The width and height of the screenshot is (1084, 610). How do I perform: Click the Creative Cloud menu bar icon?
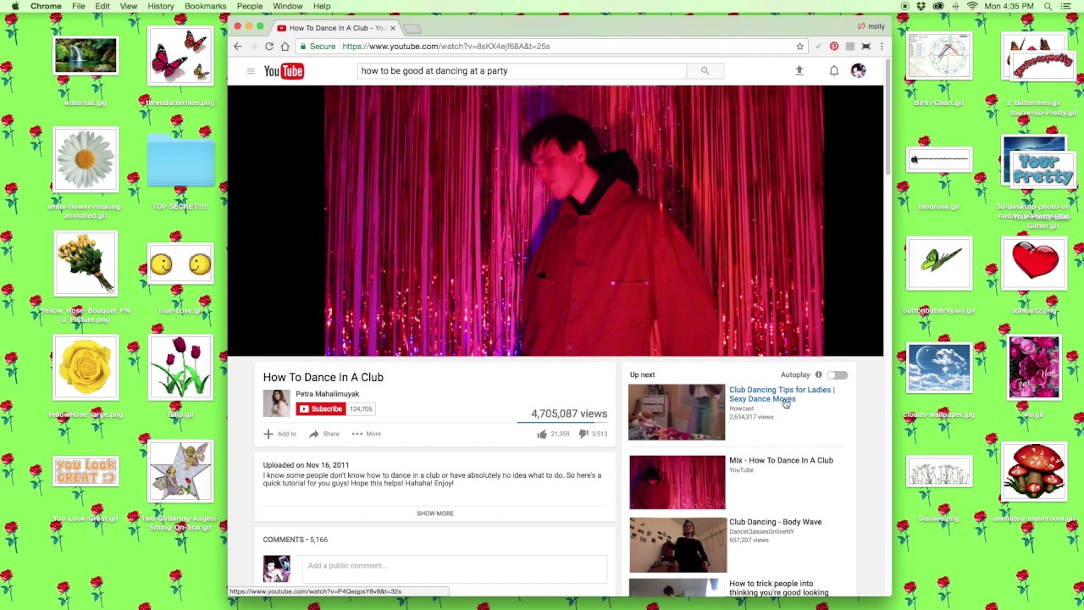(x=938, y=6)
